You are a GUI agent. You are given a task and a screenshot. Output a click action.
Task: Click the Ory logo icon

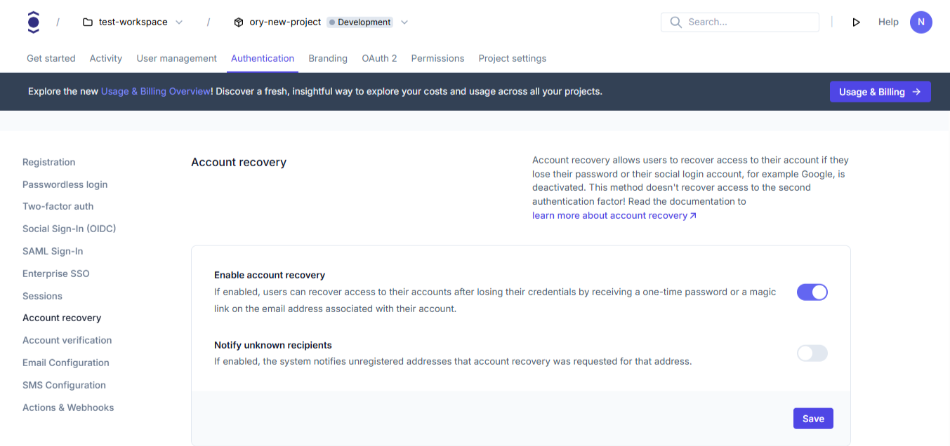(x=33, y=22)
